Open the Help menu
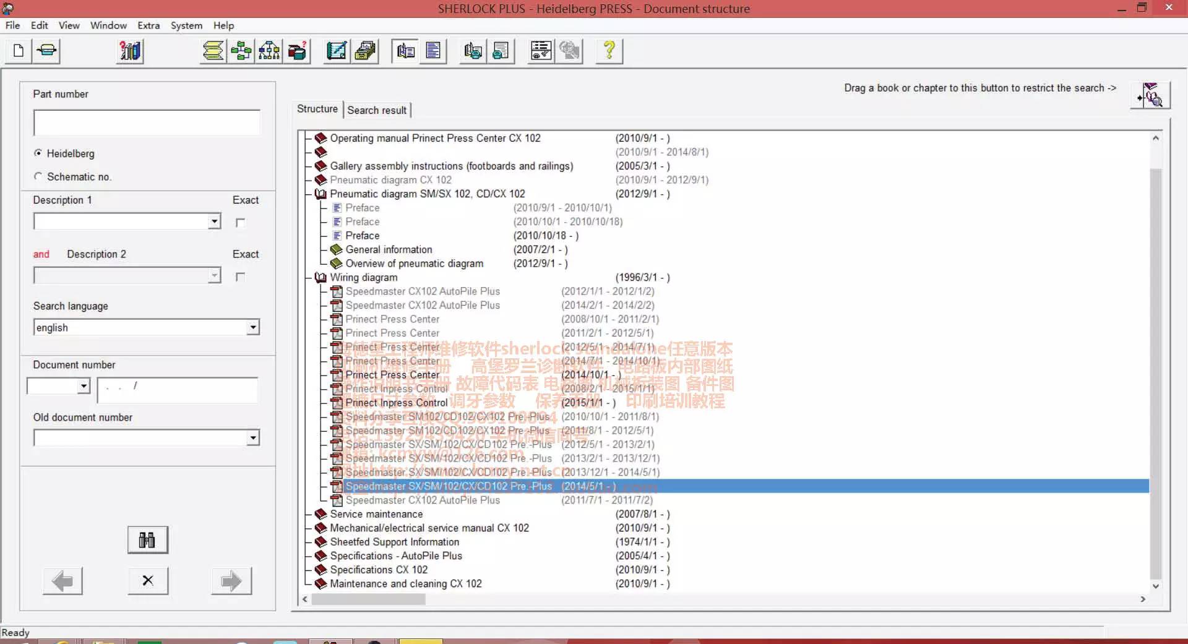Viewport: 1188px width, 644px height. click(223, 25)
